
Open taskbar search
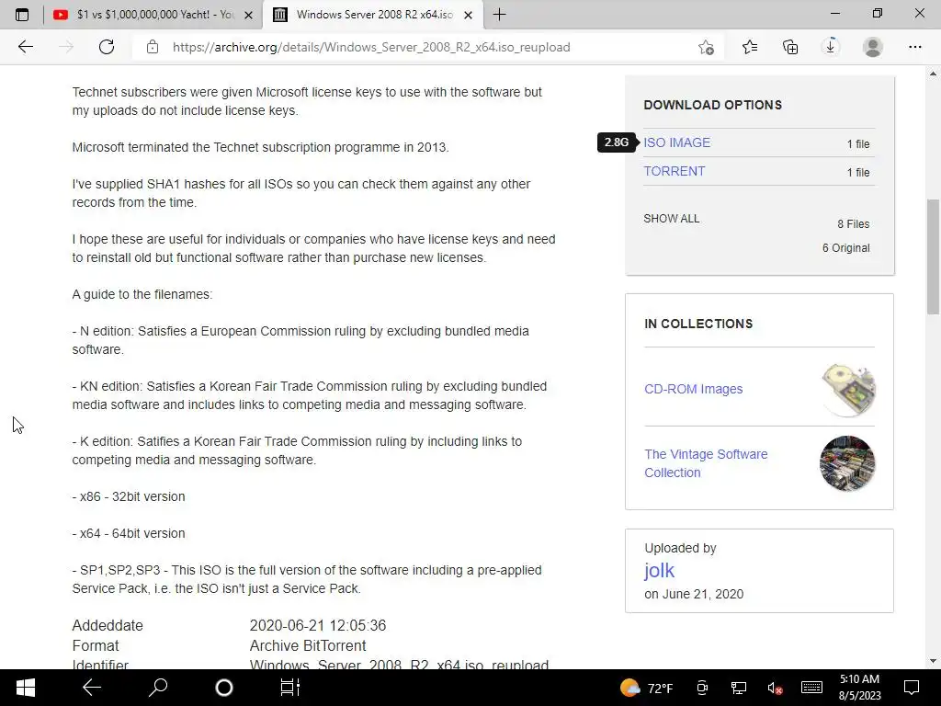[x=158, y=688]
